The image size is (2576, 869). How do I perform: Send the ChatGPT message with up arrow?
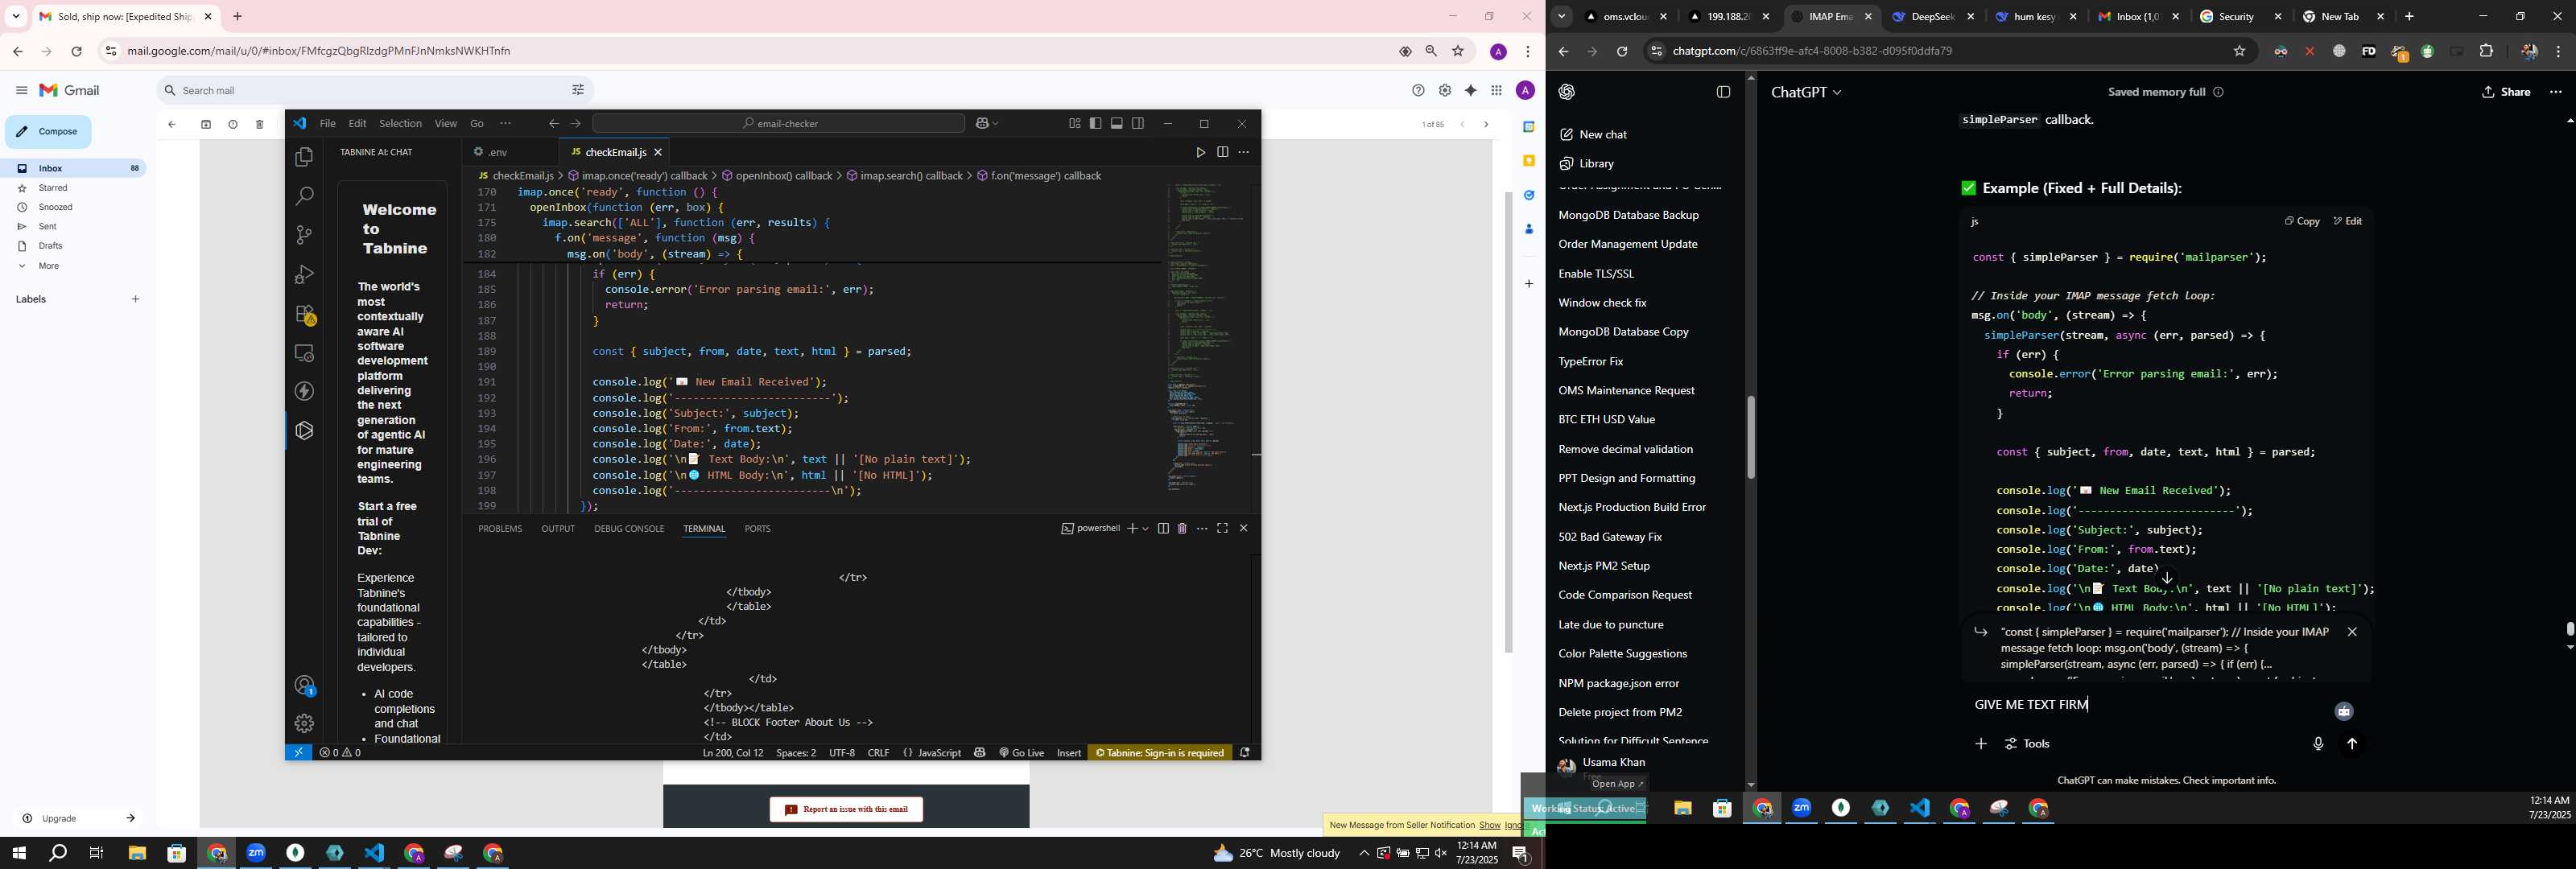point(2352,744)
